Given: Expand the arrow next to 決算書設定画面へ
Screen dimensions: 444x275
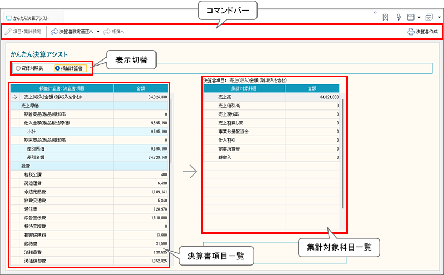Looking at the screenshot, I should pos(98,32).
